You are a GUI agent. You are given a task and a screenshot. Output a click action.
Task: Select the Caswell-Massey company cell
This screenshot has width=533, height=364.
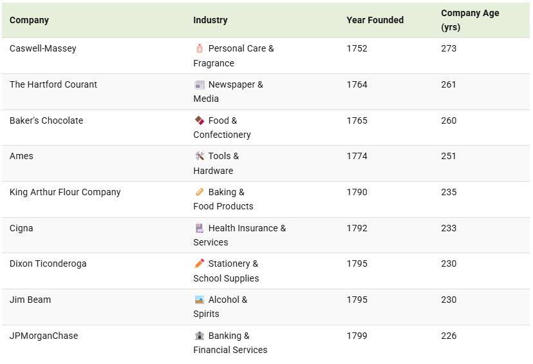[42, 48]
